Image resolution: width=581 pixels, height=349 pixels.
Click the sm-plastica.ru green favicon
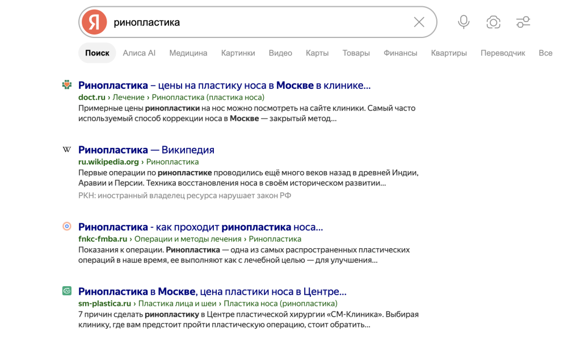67,291
